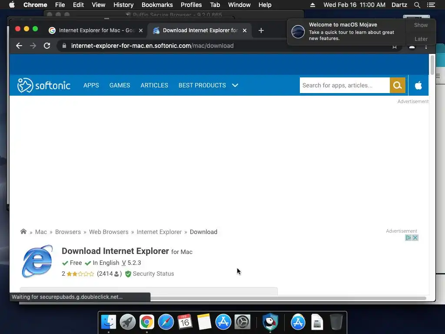Click the Softonic logo
Viewport: 445px width, 334px height.
click(44, 85)
